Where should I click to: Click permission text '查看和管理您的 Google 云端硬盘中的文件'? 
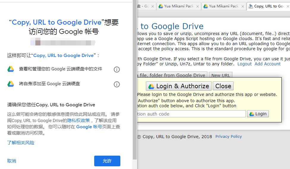61,69
